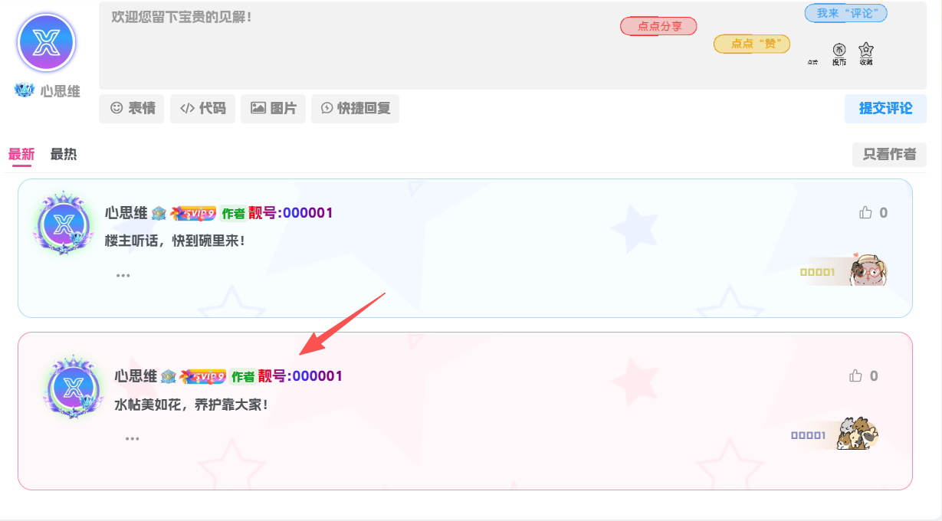Toggle 只看作者 filter

click(889, 154)
